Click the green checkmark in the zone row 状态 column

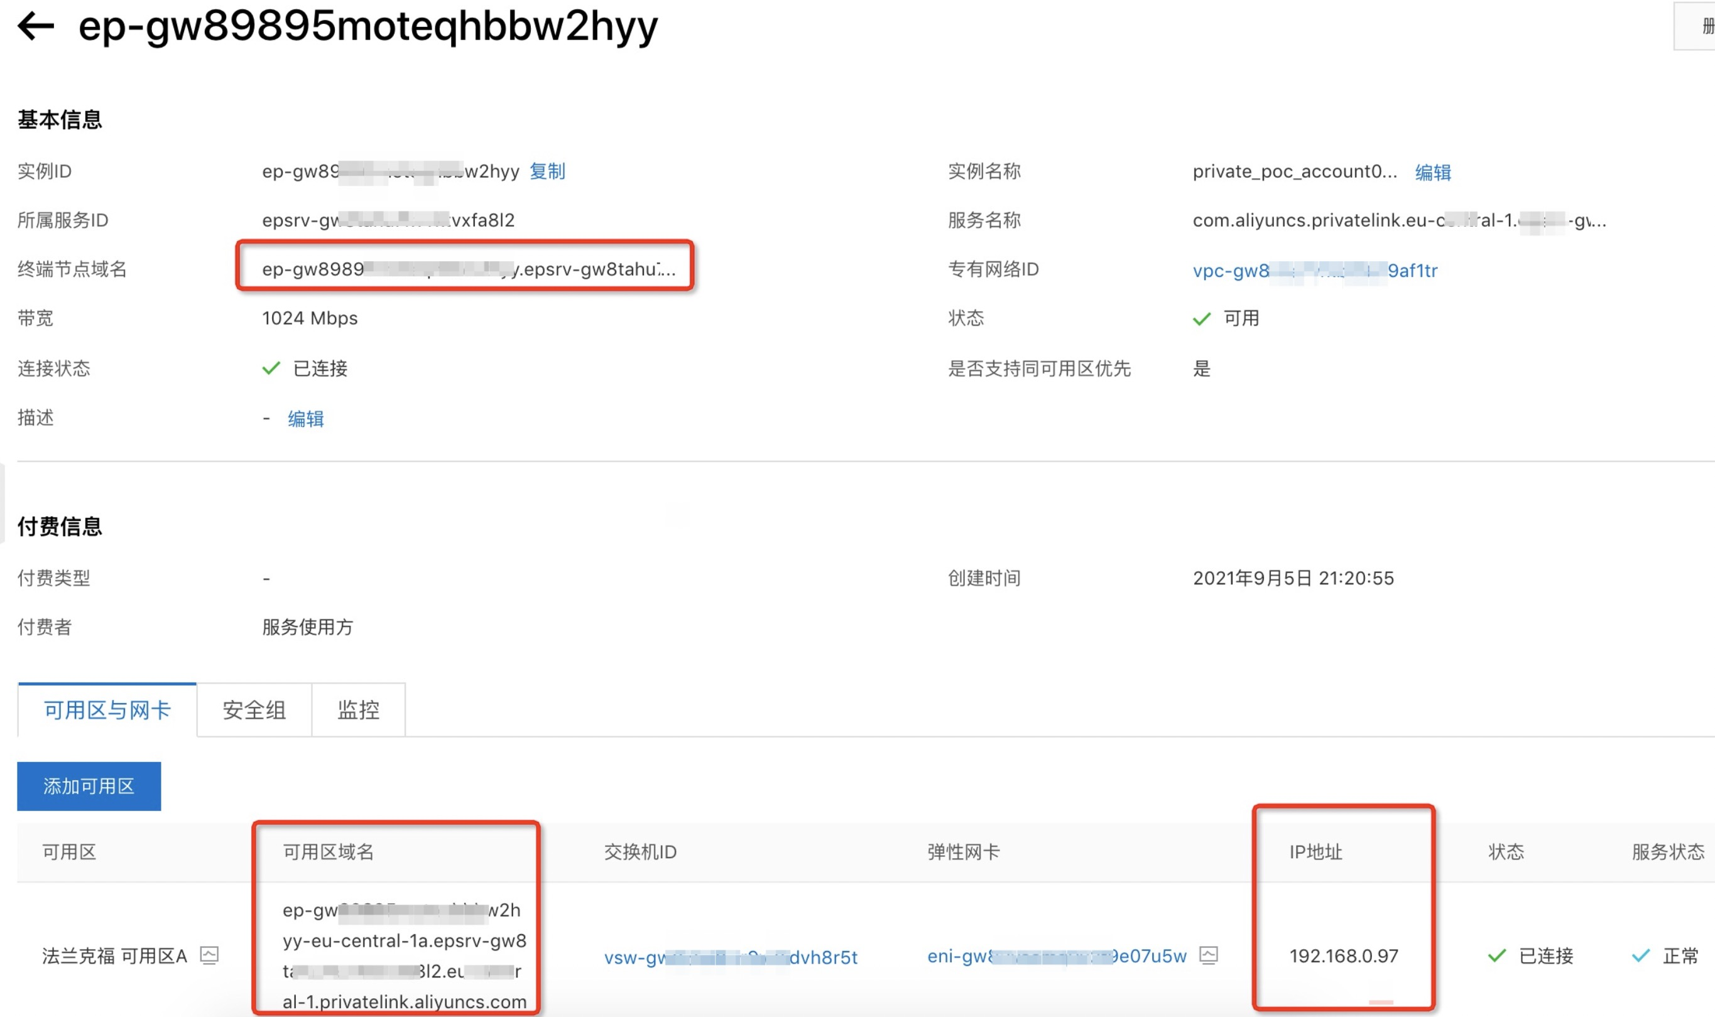pos(1497,956)
